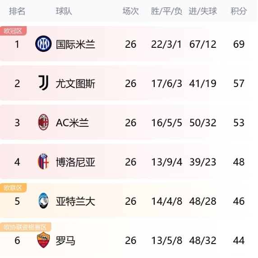Click Inter Milan's 69 points value

[x=239, y=44]
